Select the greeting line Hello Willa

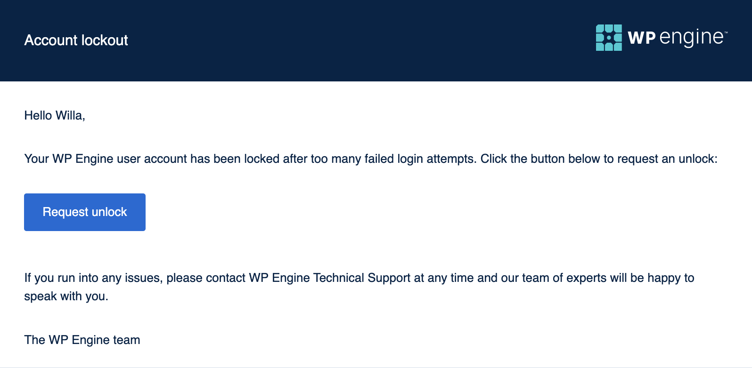54,115
